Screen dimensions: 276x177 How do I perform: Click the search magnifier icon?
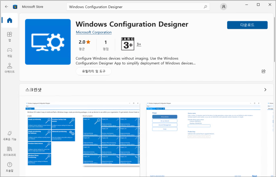coord(205,7)
